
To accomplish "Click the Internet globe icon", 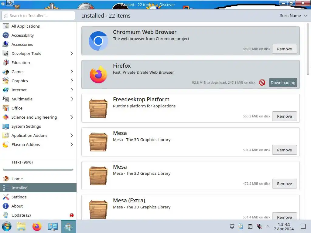I will pos(6,90).
